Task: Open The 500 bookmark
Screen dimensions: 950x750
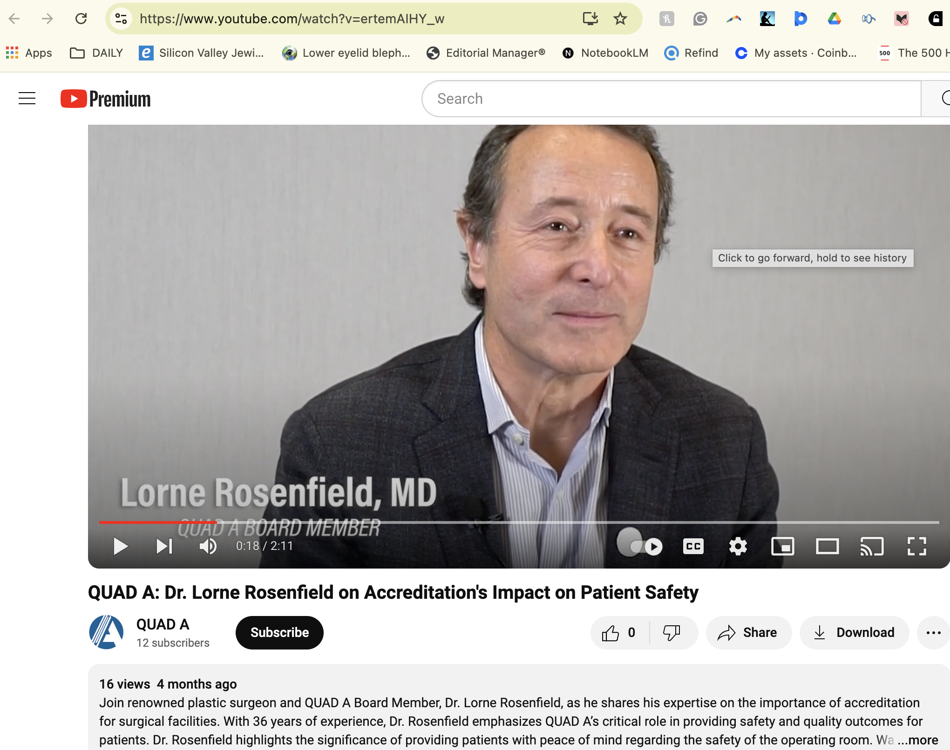Action: tap(914, 53)
